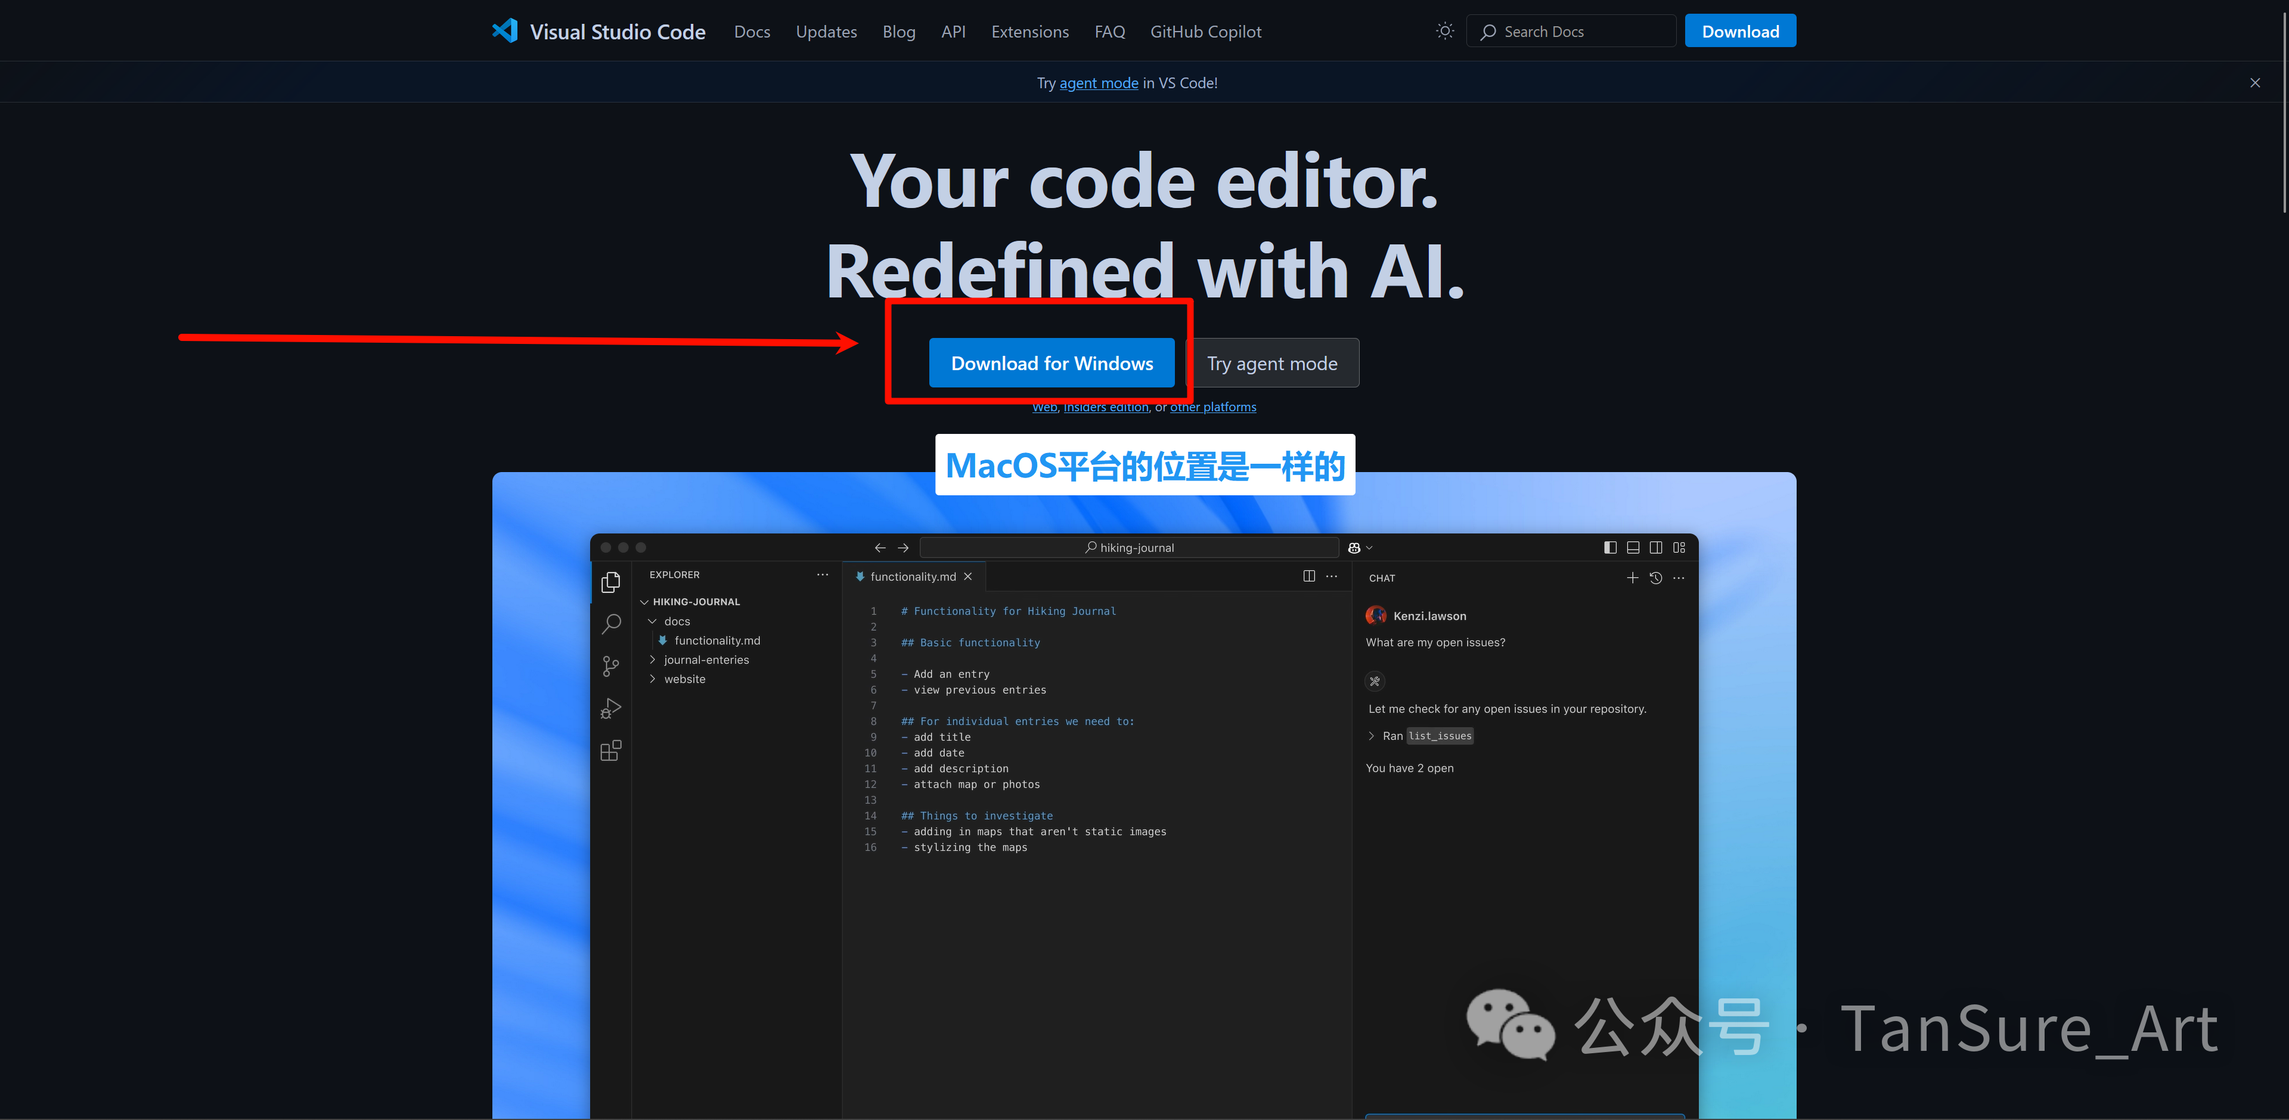Toggle the light/dark theme sun icon

[1445, 31]
